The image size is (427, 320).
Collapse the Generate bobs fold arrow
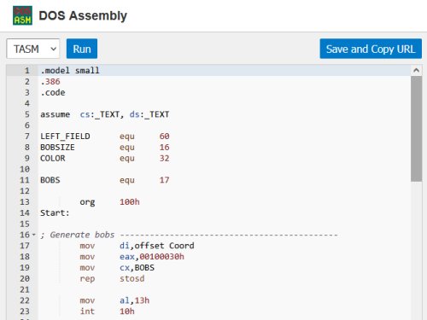coord(34,235)
